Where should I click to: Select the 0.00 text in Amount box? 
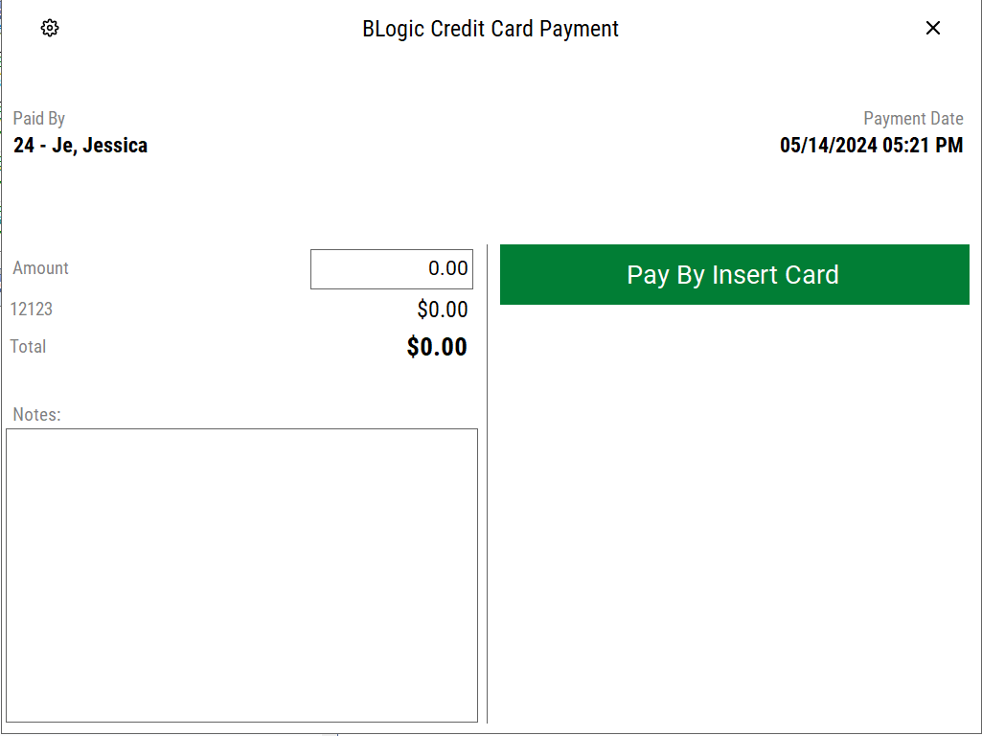point(448,269)
